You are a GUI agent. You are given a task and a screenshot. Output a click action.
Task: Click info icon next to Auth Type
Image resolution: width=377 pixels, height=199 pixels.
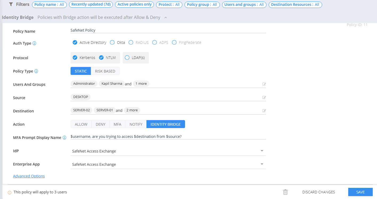(34, 43)
